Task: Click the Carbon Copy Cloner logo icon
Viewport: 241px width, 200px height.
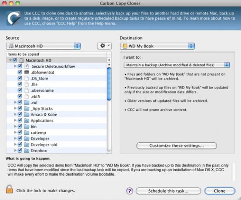Action: pos(13,18)
